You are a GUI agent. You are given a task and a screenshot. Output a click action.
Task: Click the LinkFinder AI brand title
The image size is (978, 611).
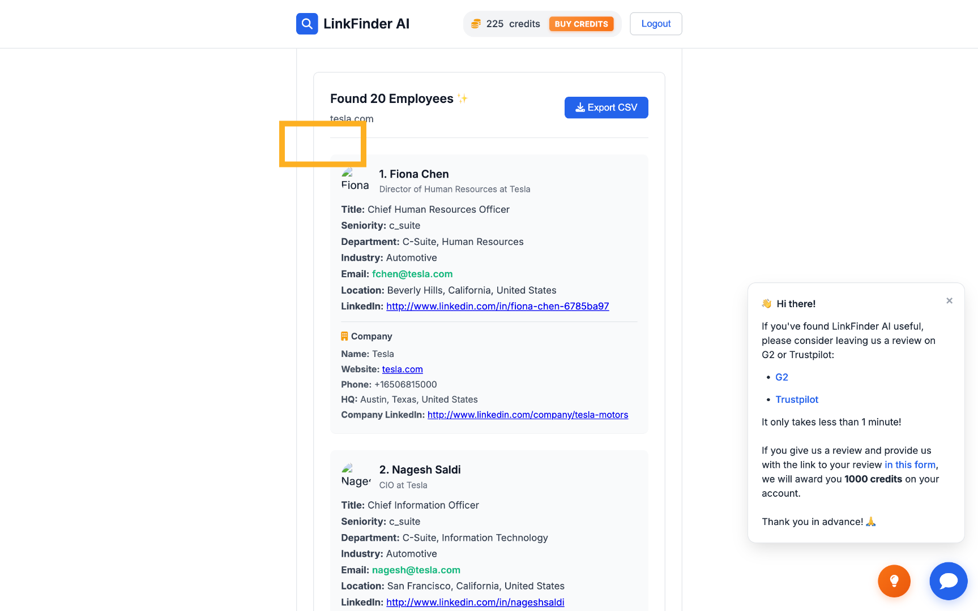pos(366,24)
